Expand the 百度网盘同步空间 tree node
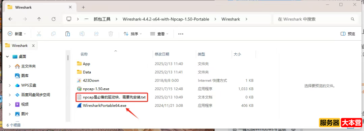364x131 pixels. pyautogui.click(x=10, y=95)
